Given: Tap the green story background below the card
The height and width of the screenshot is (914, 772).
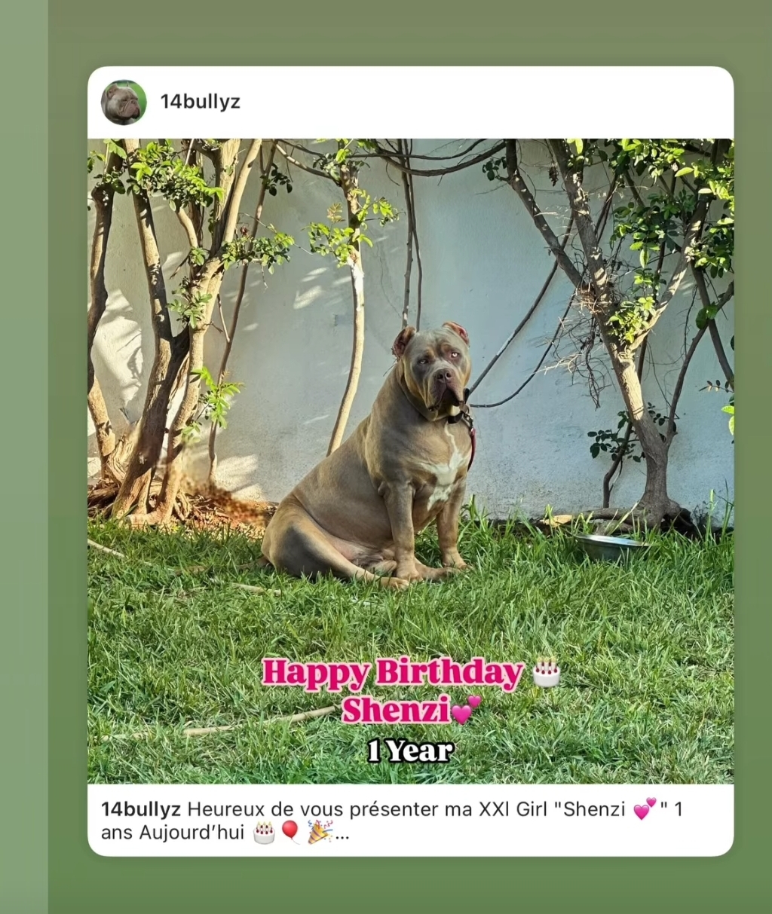Looking at the screenshot, I should tap(410, 885).
